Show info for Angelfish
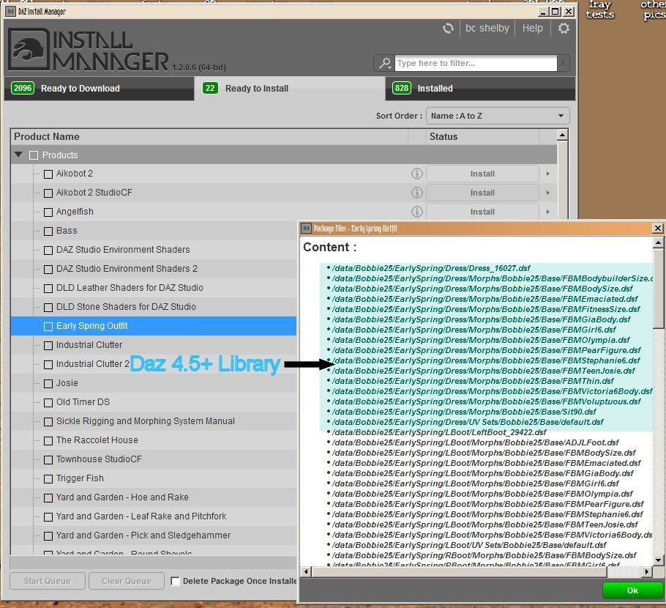The image size is (666, 608). (x=416, y=212)
